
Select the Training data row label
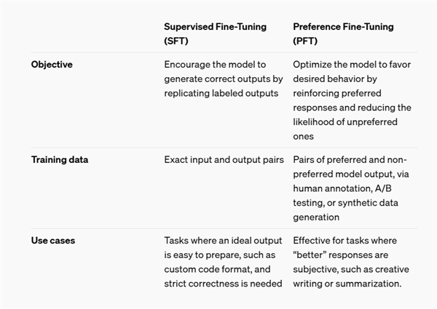coord(59,160)
